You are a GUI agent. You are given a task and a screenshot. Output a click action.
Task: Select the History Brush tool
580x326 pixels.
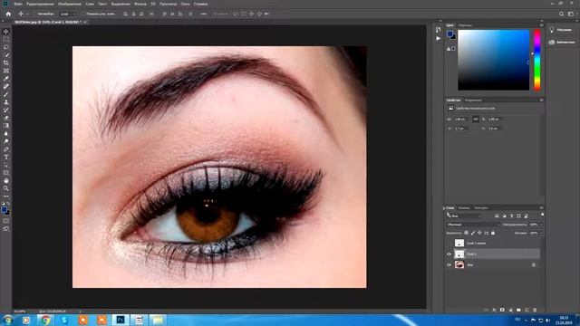(x=6, y=110)
